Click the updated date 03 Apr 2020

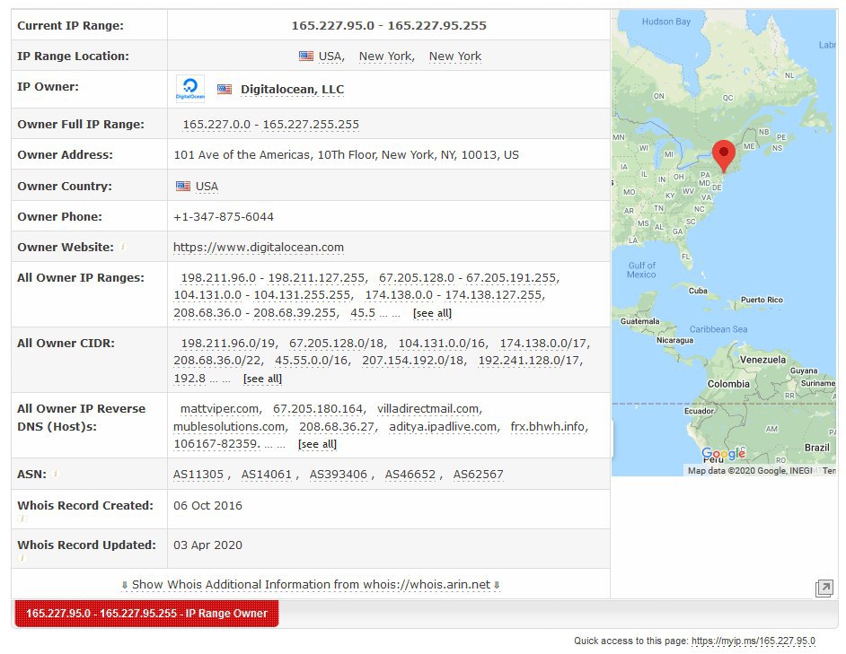coord(207,545)
